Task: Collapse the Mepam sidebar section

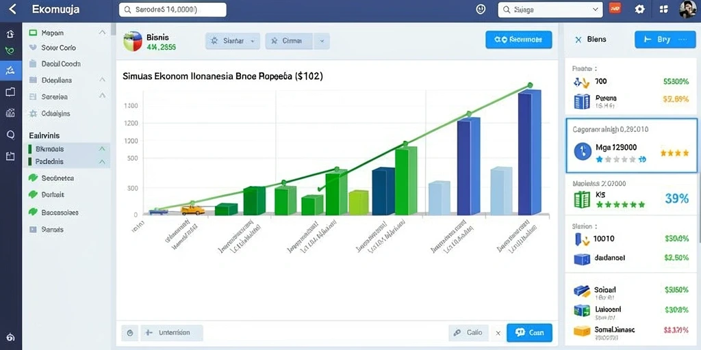Action: point(102,33)
